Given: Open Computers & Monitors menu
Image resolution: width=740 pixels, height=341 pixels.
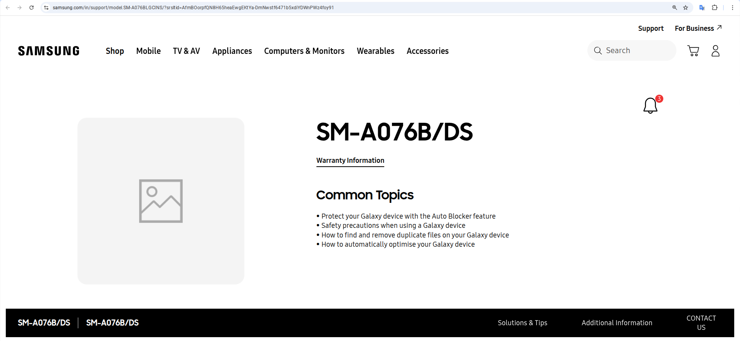Looking at the screenshot, I should click(304, 51).
